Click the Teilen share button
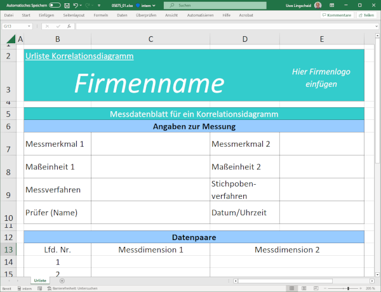Image resolution: width=381 pixels, height=292 pixels. point(368,15)
